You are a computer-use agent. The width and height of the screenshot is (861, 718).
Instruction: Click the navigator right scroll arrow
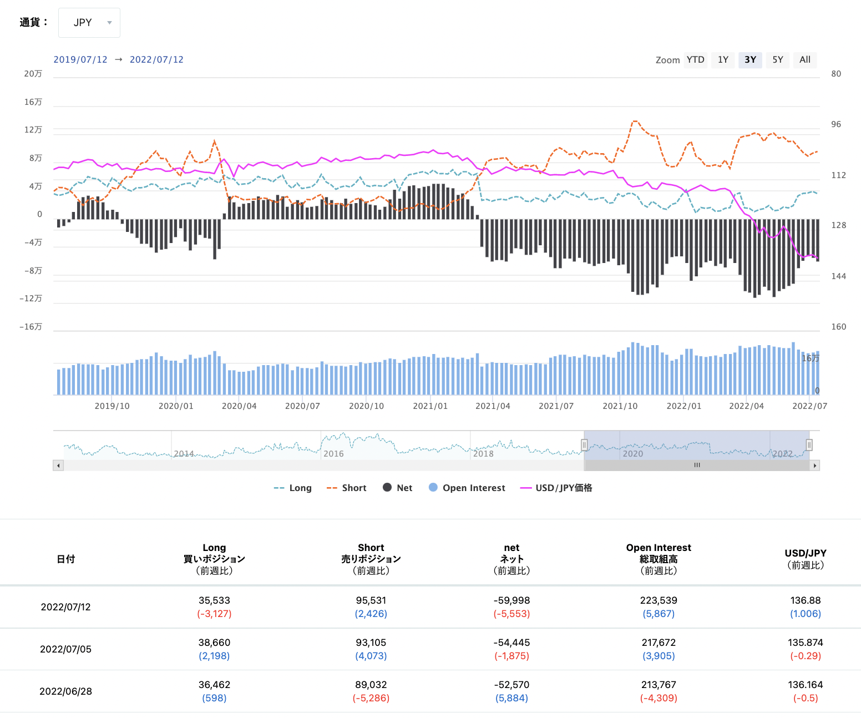point(814,466)
